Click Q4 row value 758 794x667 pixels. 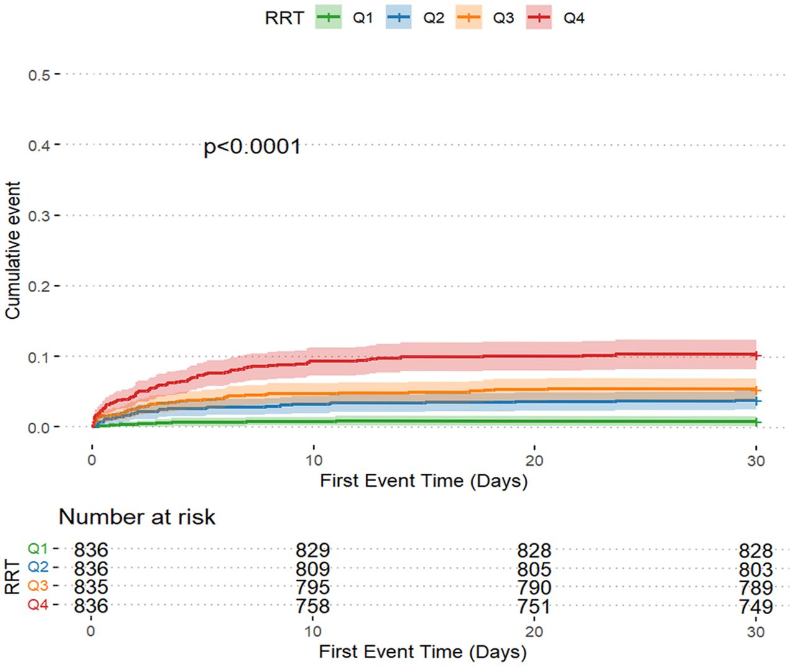point(313,605)
